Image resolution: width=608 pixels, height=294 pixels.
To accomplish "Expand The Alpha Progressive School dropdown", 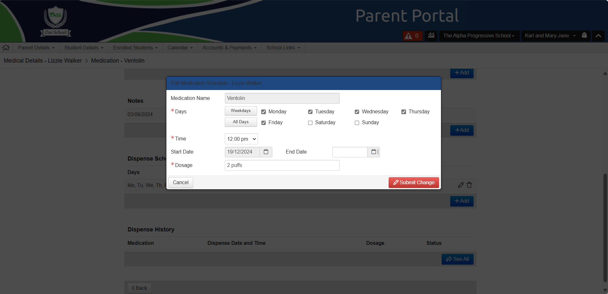I will click(479, 36).
